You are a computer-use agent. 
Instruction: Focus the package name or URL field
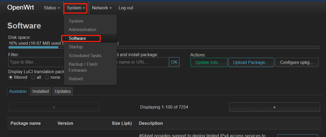tap(143, 62)
